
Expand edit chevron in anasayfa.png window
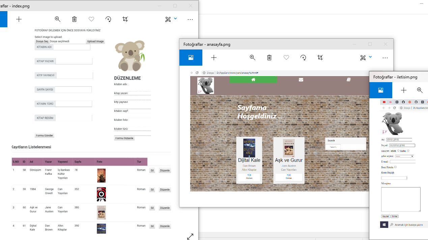click(370, 57)
